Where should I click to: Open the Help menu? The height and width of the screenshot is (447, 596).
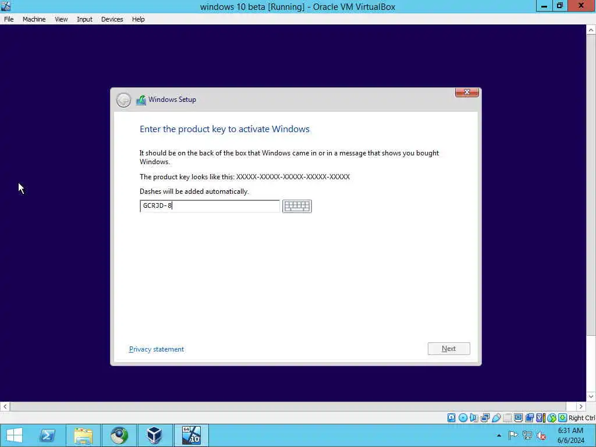pos(138,19)
